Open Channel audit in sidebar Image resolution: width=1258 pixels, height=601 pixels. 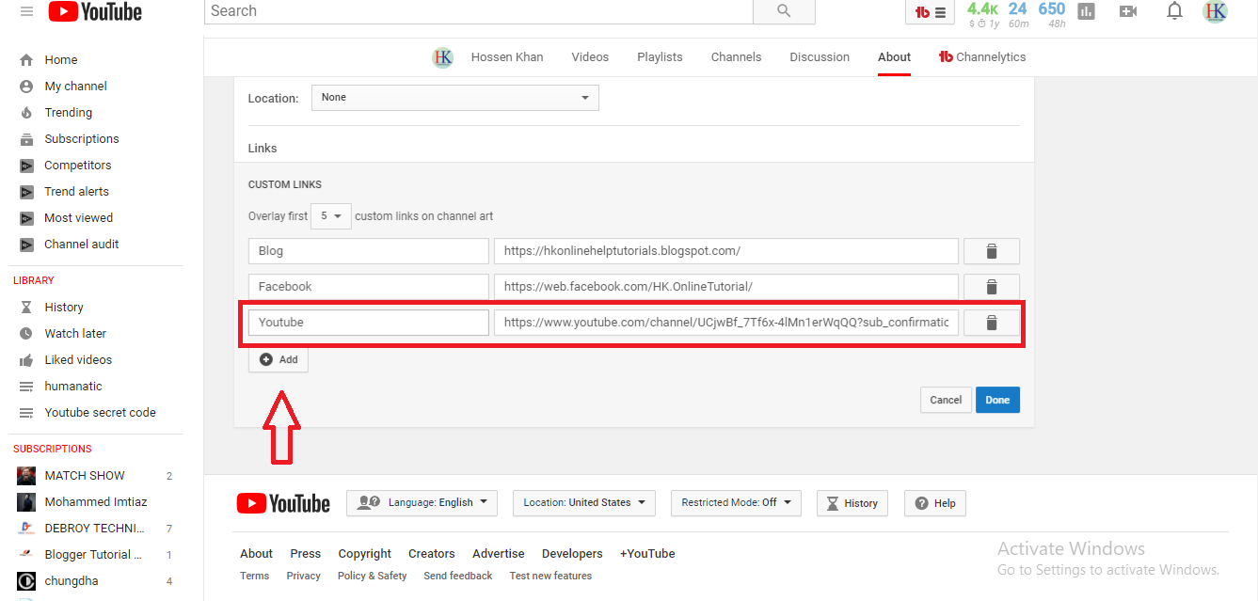(x=81, y=244)
